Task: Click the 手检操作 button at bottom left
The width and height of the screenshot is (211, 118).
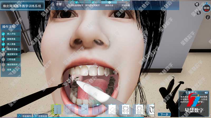Action: [26, 116]
